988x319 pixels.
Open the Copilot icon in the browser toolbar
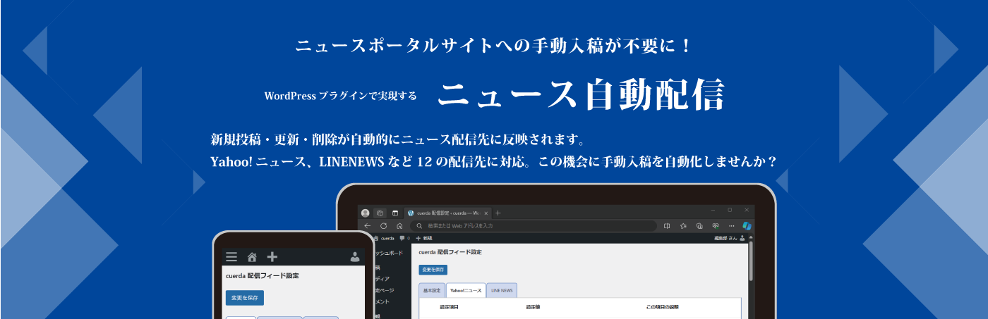(747, 226)
